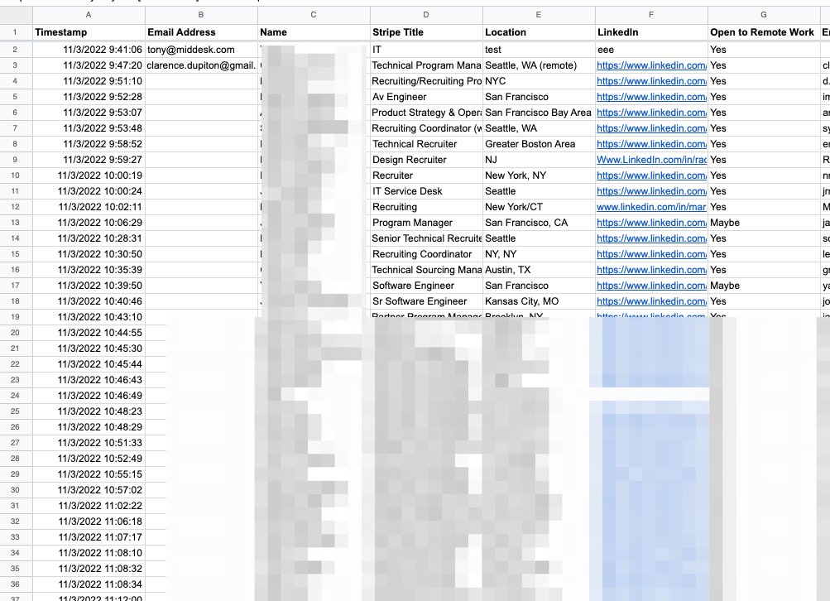
Task: Select the Kansas City, MO location cell
Action: [537, 301]
